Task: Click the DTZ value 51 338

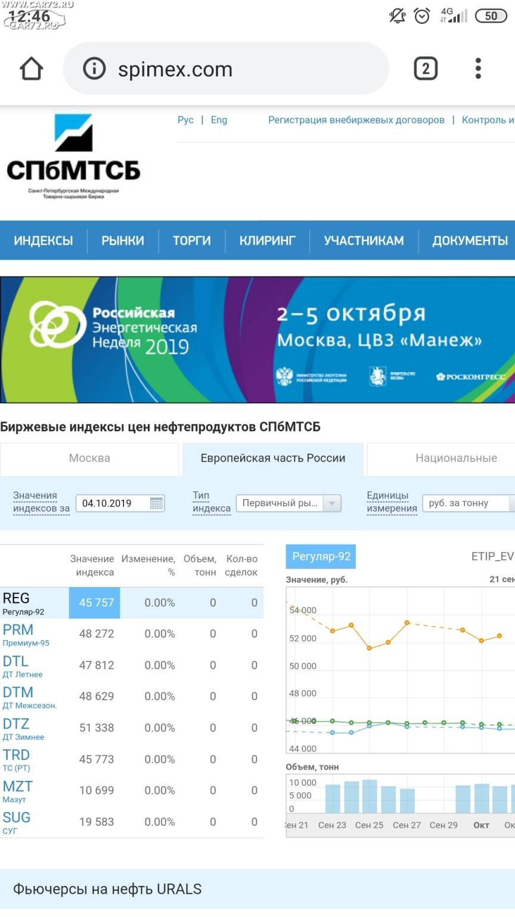Action: pyautogui.click(x=97, y=728)
